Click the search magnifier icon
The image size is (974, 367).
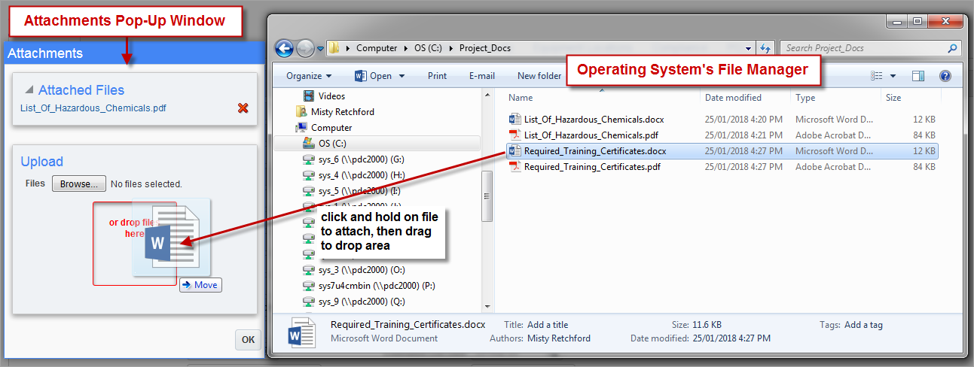tap(952, 48)
